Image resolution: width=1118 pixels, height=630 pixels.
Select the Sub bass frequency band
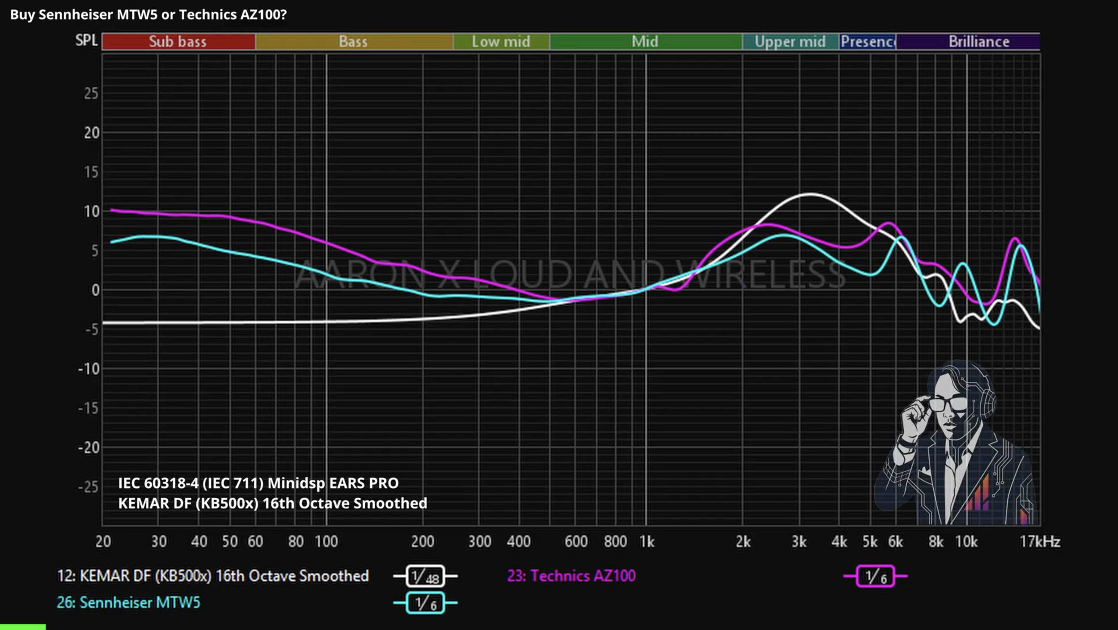coord(178,42)
